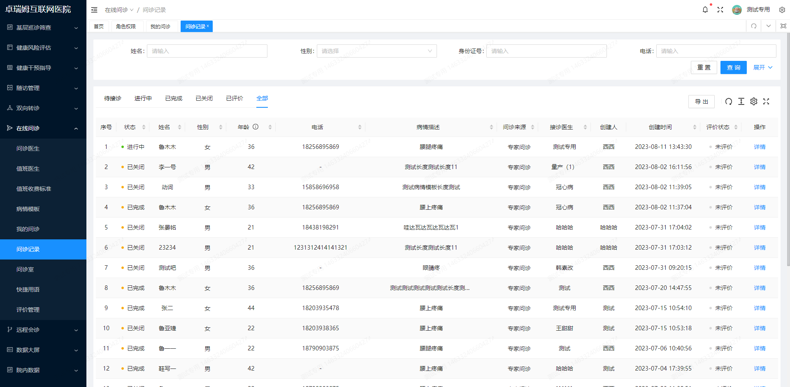The width and height of the screenshot is (790, 387).
Task: Click the 查询 search button
Action: click(734, 67)
